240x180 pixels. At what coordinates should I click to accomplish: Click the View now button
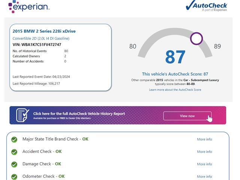pos(187,116)
